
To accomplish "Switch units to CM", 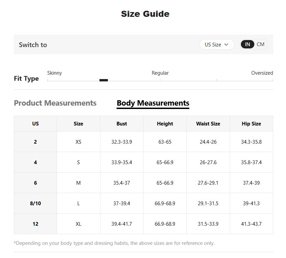I will pos(260,44).
